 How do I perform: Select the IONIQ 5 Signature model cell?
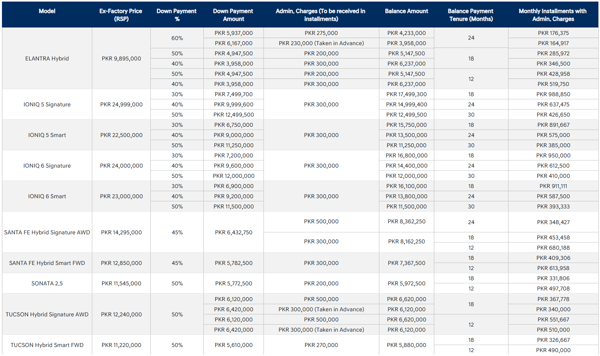pos(47,104)
